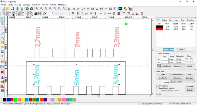Open file with the folder icon

(8, 9)
